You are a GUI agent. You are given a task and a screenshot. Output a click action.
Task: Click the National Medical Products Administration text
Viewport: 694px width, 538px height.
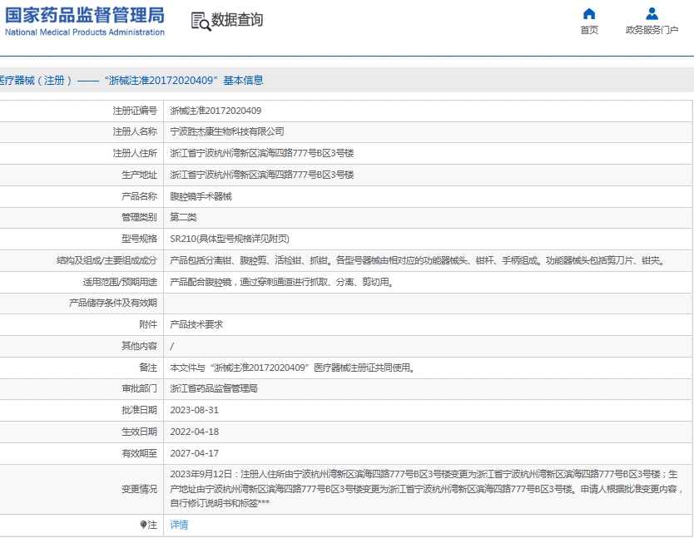coord(85,32)
